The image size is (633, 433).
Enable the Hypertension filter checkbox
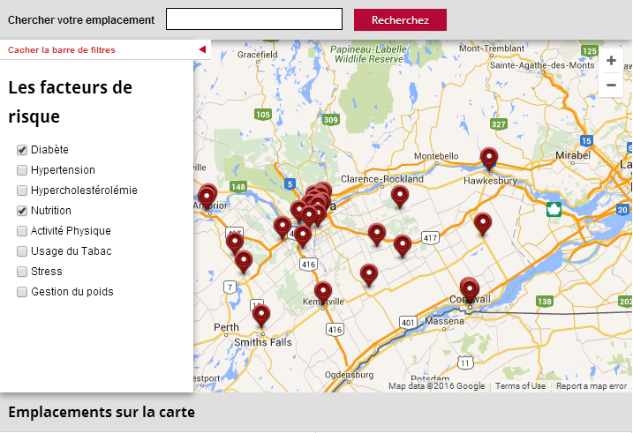[22, 170]
